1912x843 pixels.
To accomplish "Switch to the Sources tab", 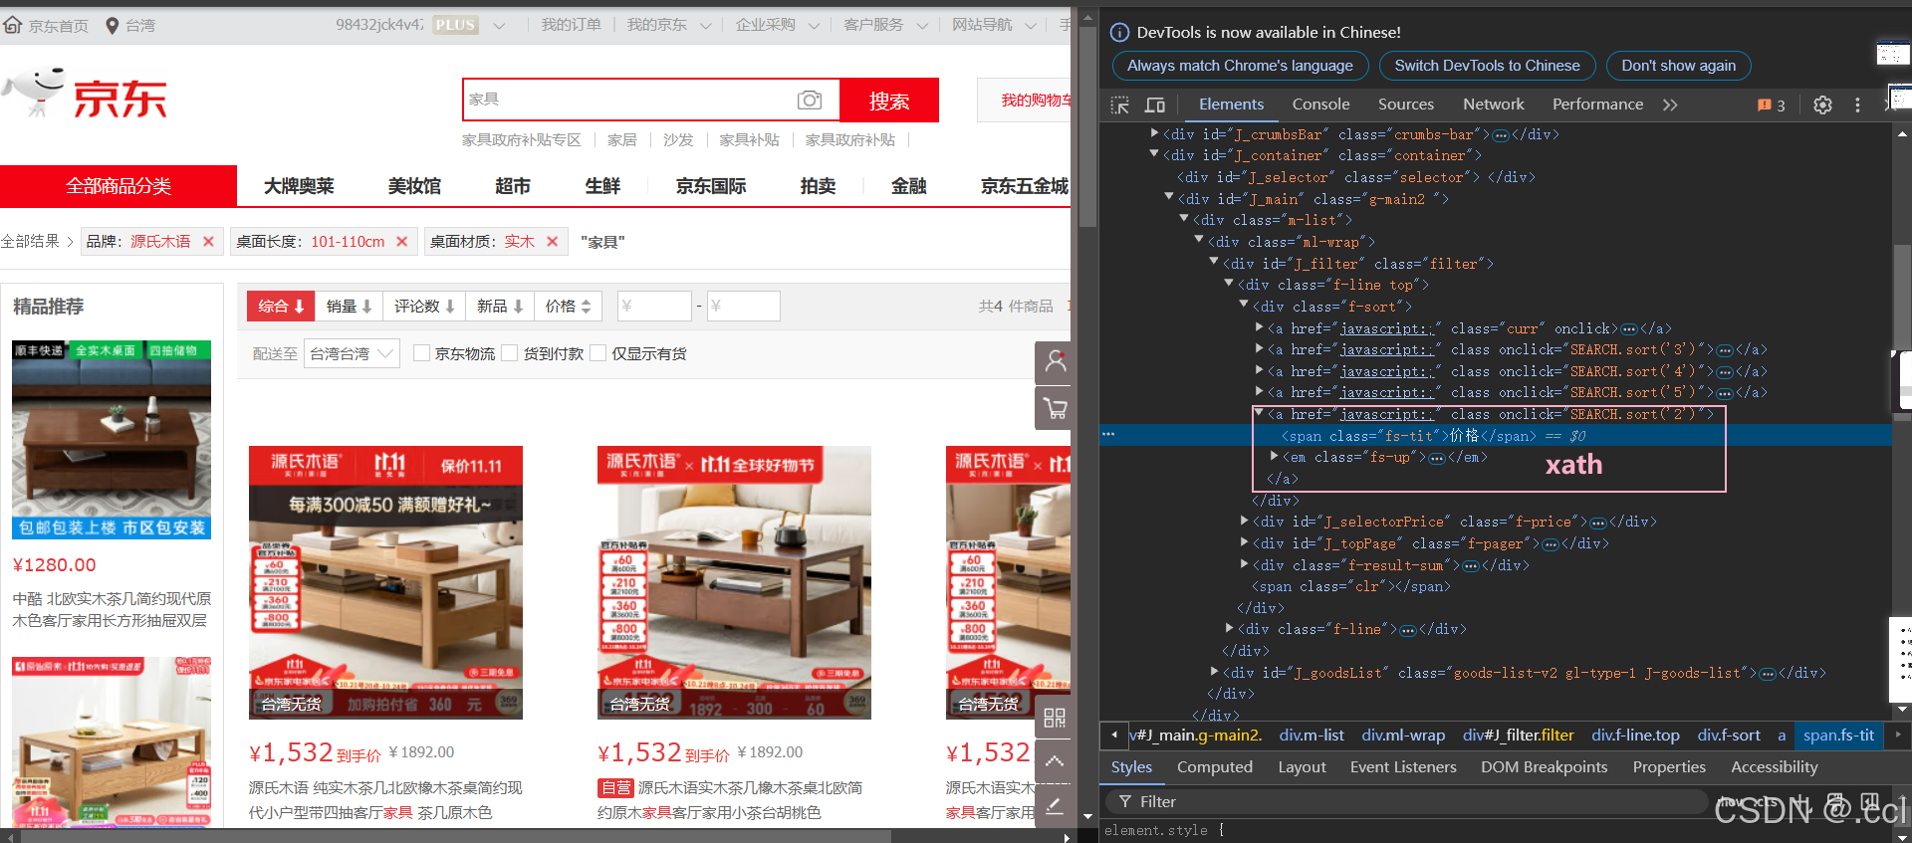I will tap(1405, 105).
